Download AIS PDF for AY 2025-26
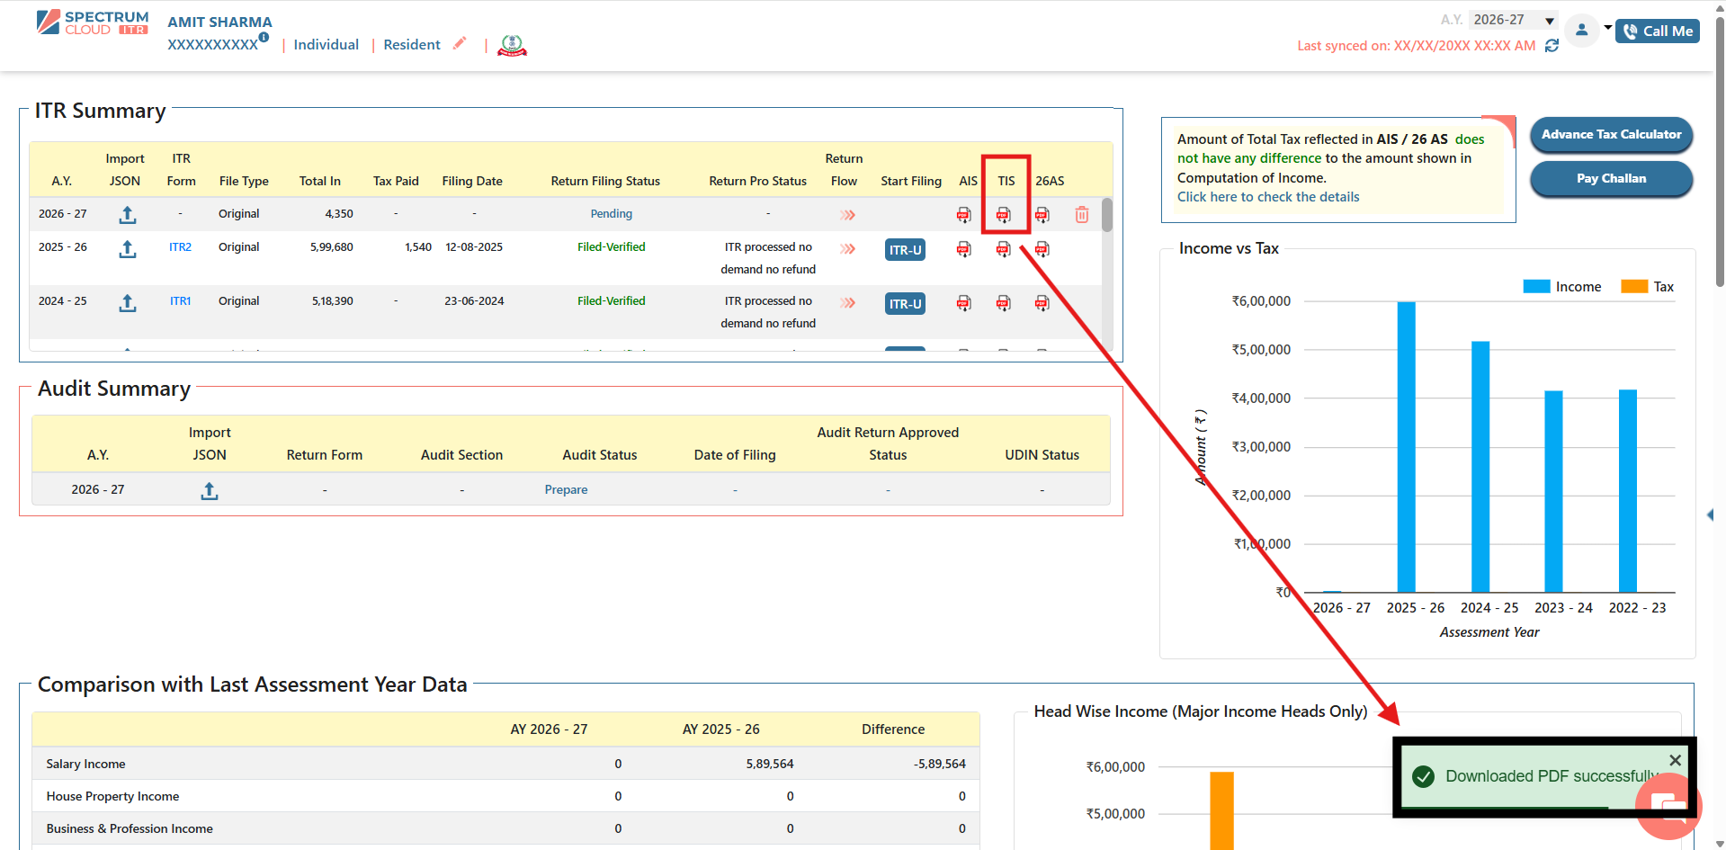 tap(963, 249)
